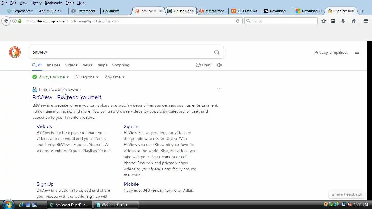Reload the page with refresh icon
This screenshot has height=209, width=372.
[x=237, y=21]
